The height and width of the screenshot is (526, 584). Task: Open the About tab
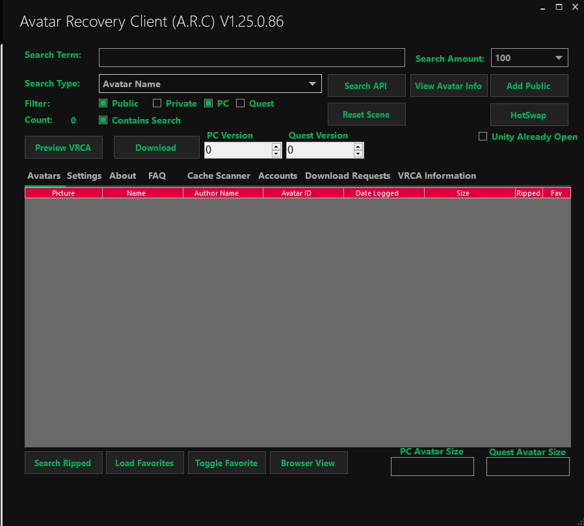pos(123,176)
